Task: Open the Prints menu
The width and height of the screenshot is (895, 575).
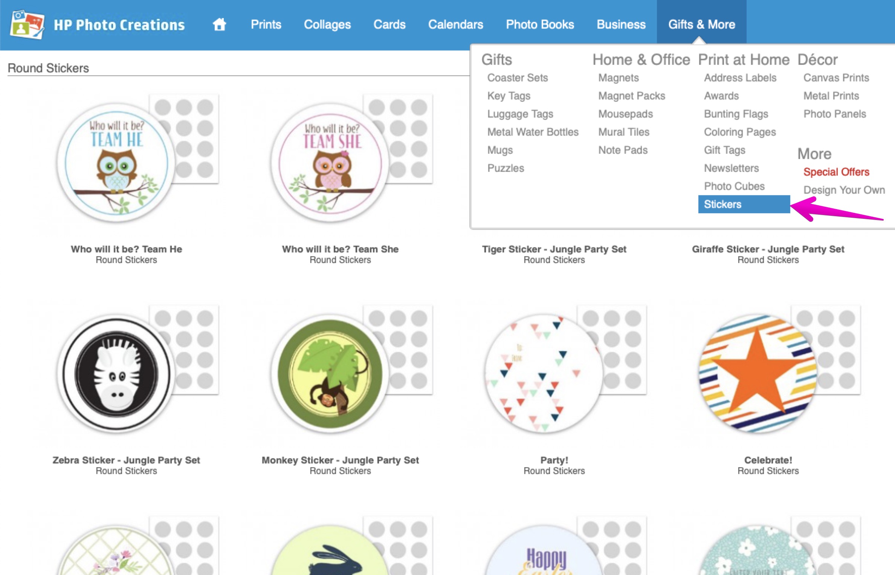Action: click(x=266, y=24)
